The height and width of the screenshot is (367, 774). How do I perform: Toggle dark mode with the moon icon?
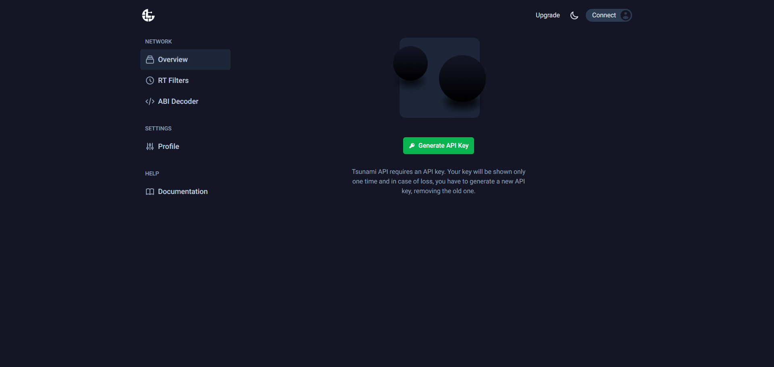(574, 15)
